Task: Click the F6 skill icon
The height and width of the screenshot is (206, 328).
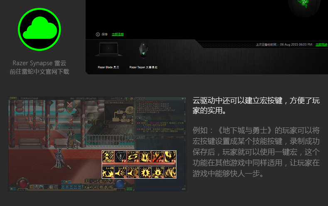Action: coord(170,157)
